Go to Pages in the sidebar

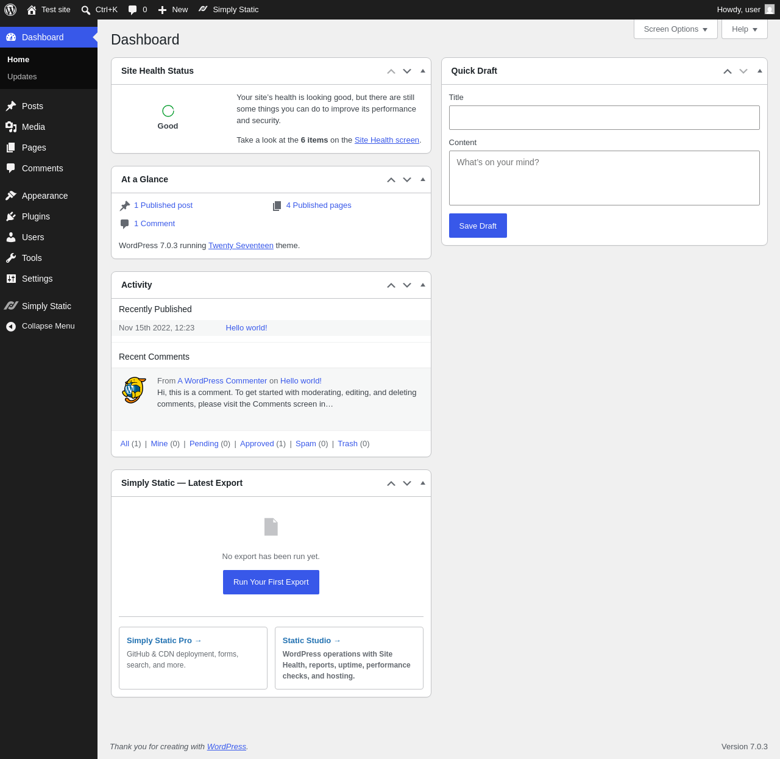pos(49,148)
